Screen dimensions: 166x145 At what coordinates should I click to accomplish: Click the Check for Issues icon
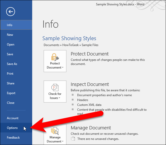55,87
